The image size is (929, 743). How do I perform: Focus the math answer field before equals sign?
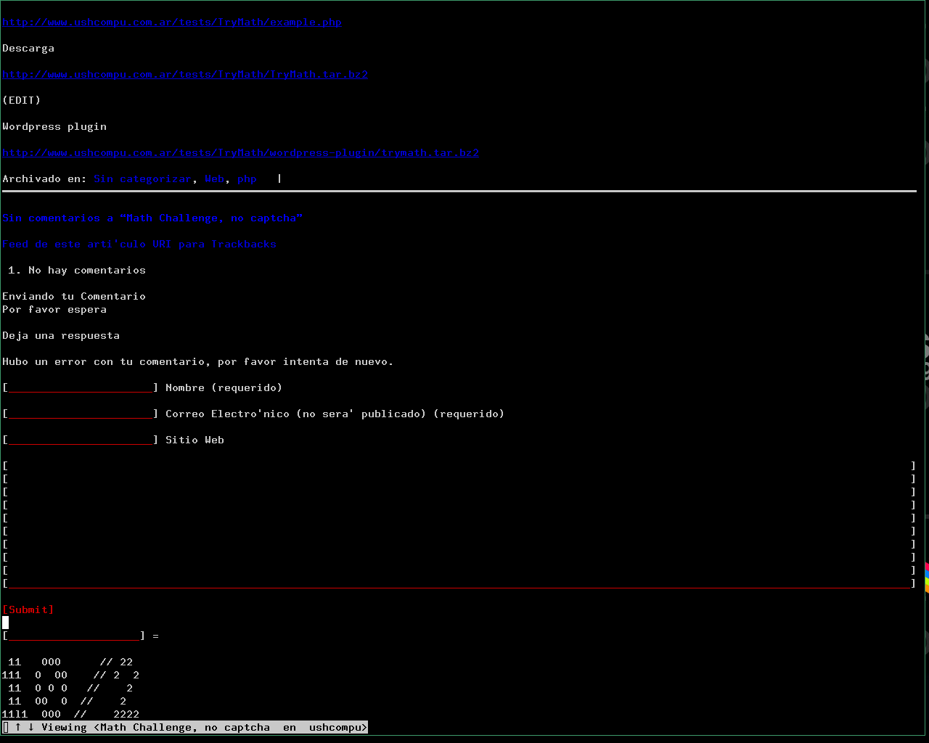tap(74, 636)
